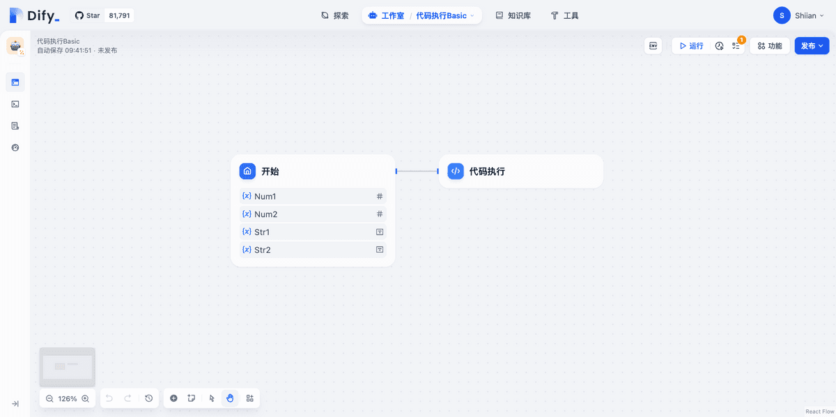Screen dimensions: 836x417
Task: Expand the collapsed left sidebar
Action: click(15, 404)
